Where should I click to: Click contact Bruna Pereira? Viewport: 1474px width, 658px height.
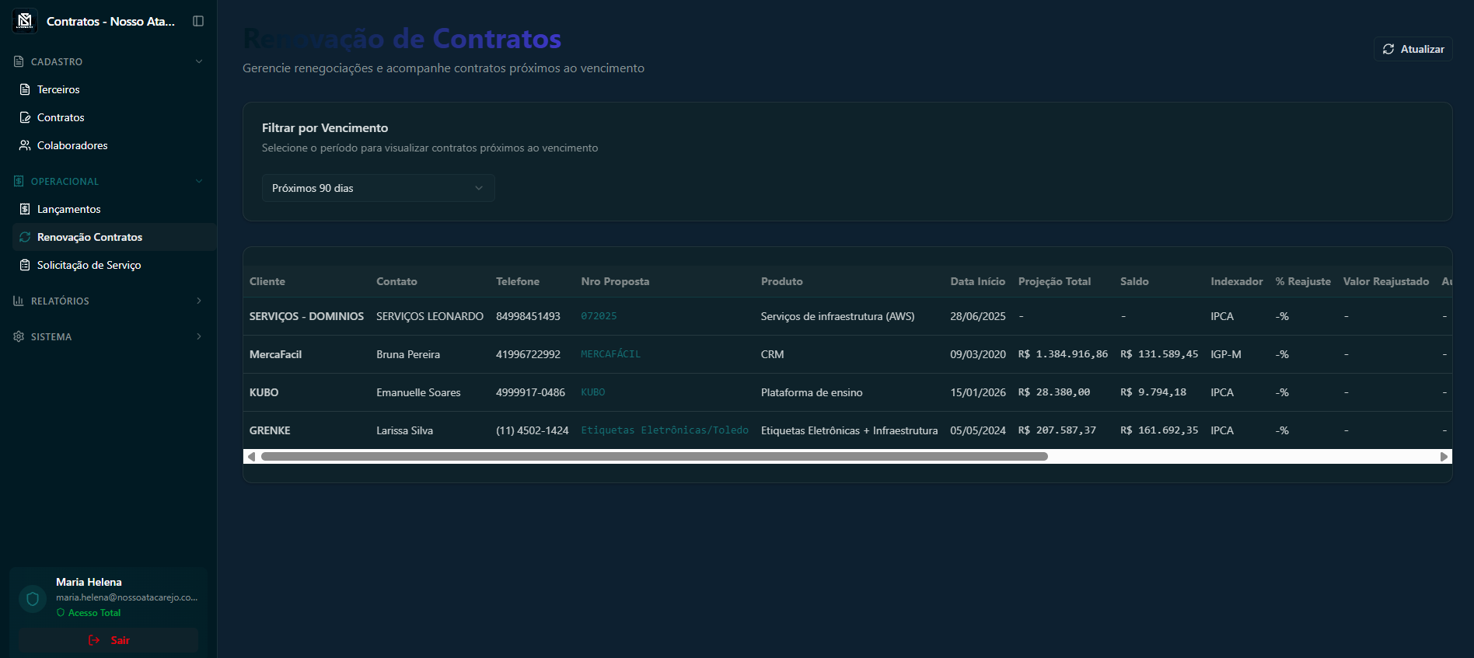click(x=408, y=354)
